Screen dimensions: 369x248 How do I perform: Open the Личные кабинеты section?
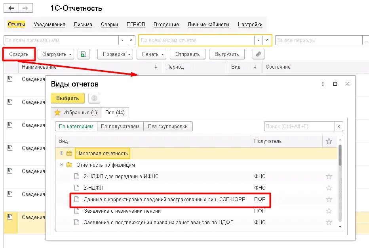208,25
